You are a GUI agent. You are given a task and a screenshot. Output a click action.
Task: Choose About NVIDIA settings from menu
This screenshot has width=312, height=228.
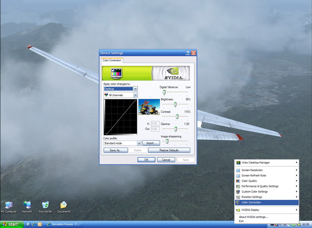(253, 217)
